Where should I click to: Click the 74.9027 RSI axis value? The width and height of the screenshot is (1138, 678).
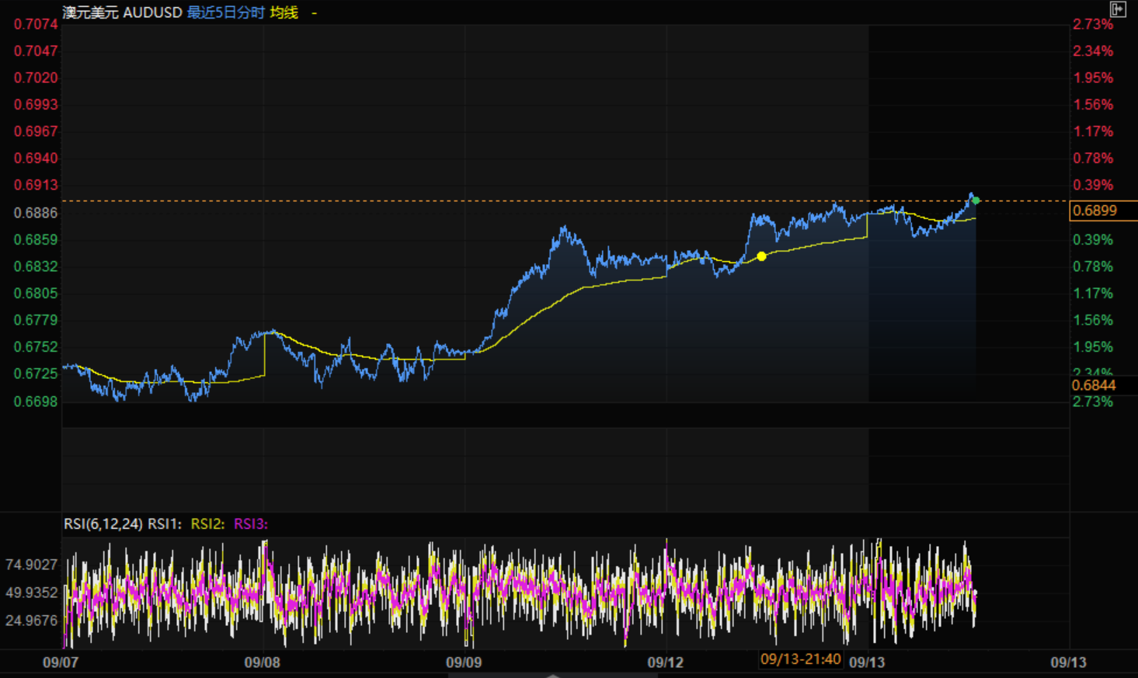tap(32, 565)
